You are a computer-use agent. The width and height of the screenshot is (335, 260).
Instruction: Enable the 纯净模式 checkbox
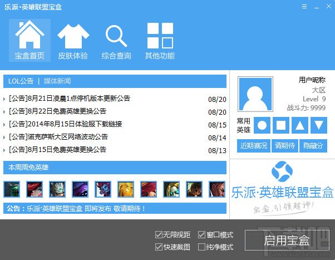click(x=201, y=247)
